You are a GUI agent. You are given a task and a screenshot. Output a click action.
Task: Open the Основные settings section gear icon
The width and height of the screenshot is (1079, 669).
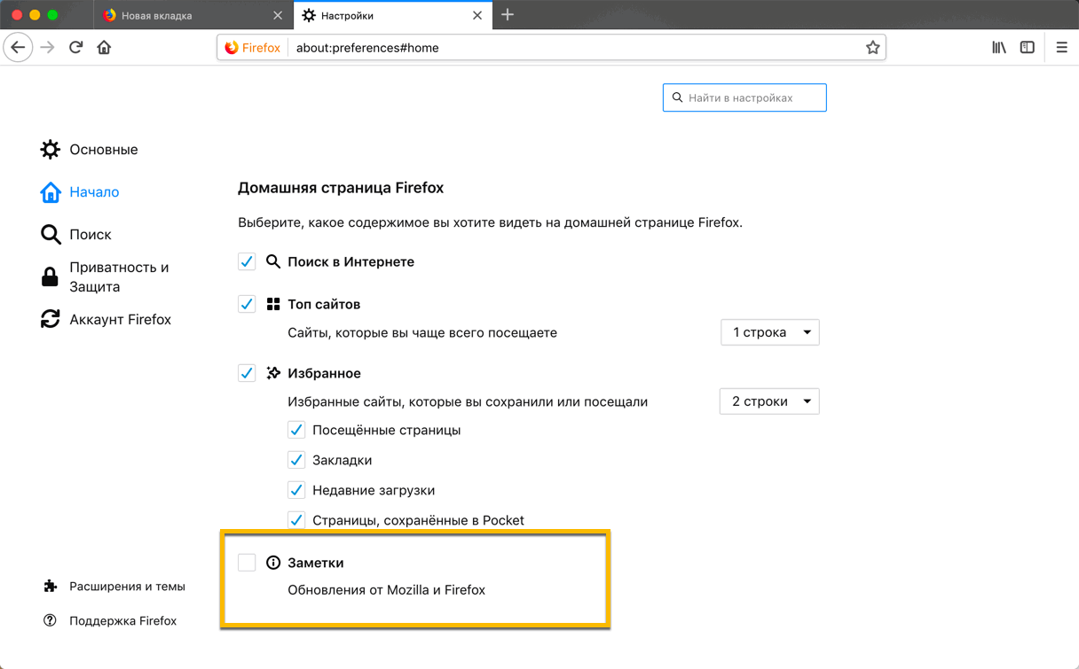(51, 150)
